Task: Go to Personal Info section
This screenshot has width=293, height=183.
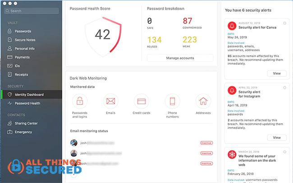Action: click(x=25, y=49)
